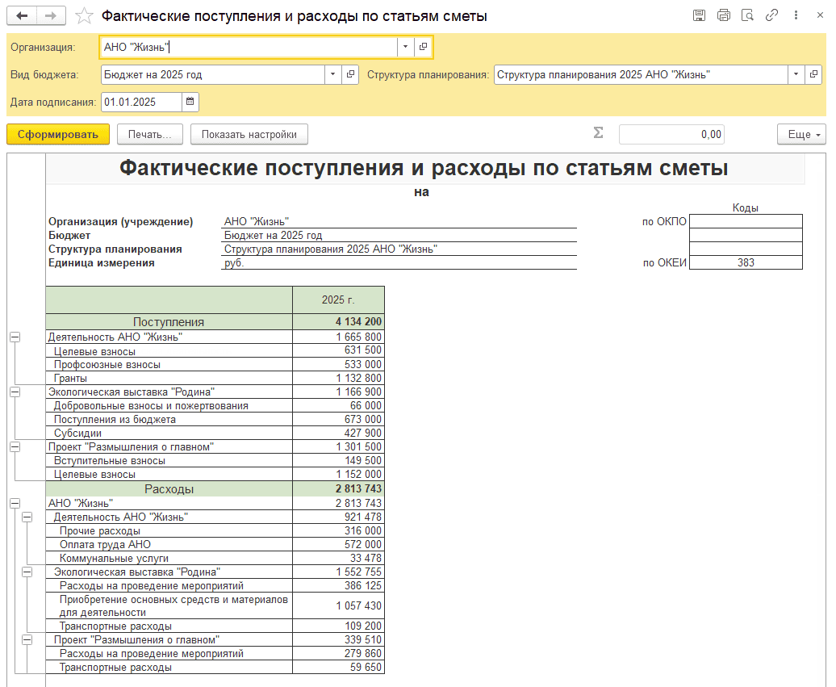Click the printer icon in title bar
Image resolution: width=836 pixels, height=687 pixels.
[723, 16]
